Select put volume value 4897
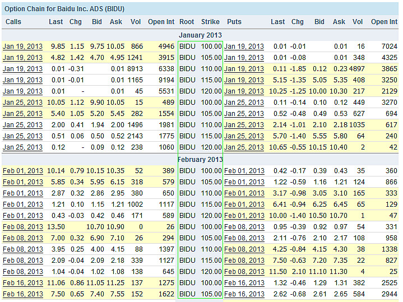Image resolution: width=403 pixels, height=302 pixels. pyautogui.click(x=357, y=69)
